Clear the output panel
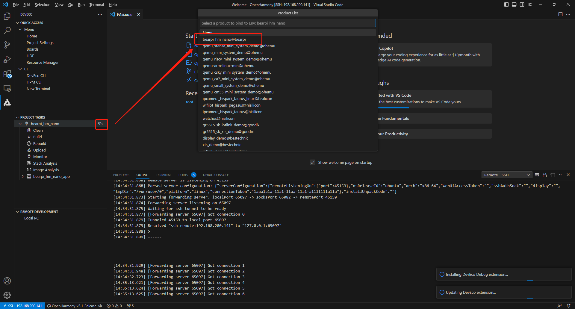Image resolution: width=575 pixels, height=309 pixels. [x=537, y=175]
